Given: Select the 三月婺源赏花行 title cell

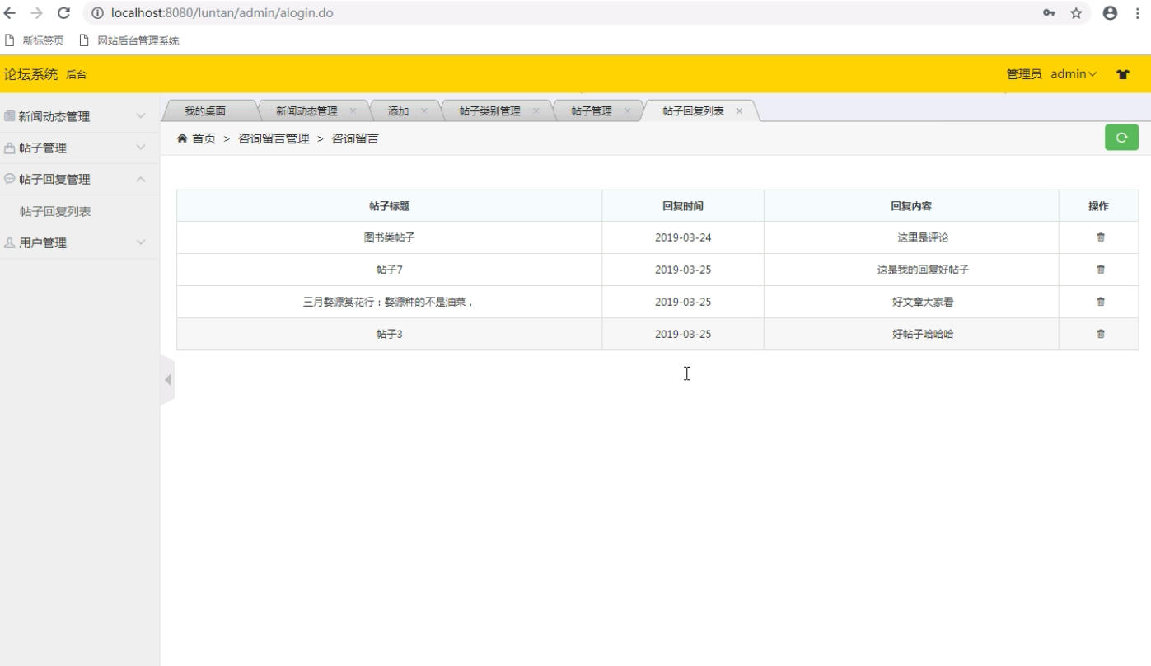Looking at the screenshot, I should 390,302.
